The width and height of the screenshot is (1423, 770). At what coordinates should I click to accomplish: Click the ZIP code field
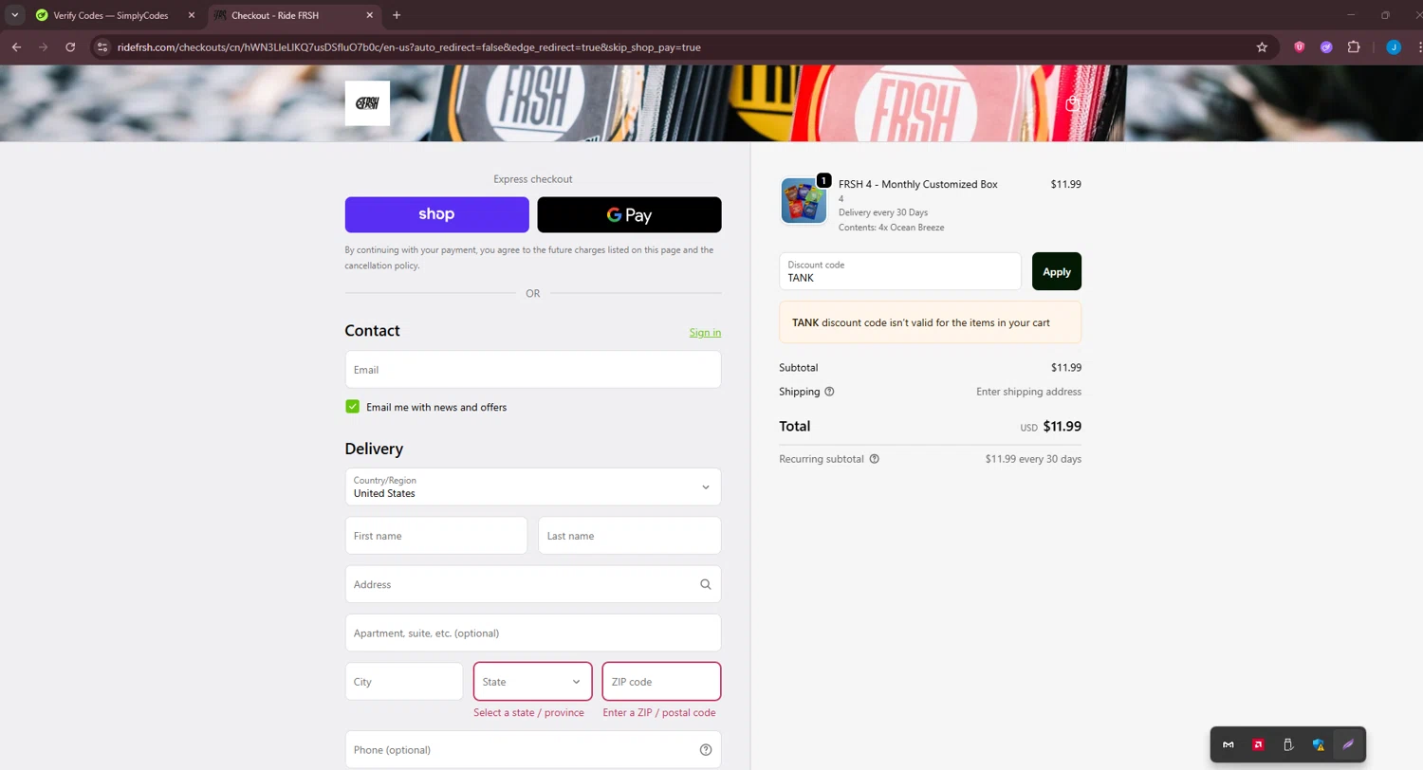click(662, 681)
